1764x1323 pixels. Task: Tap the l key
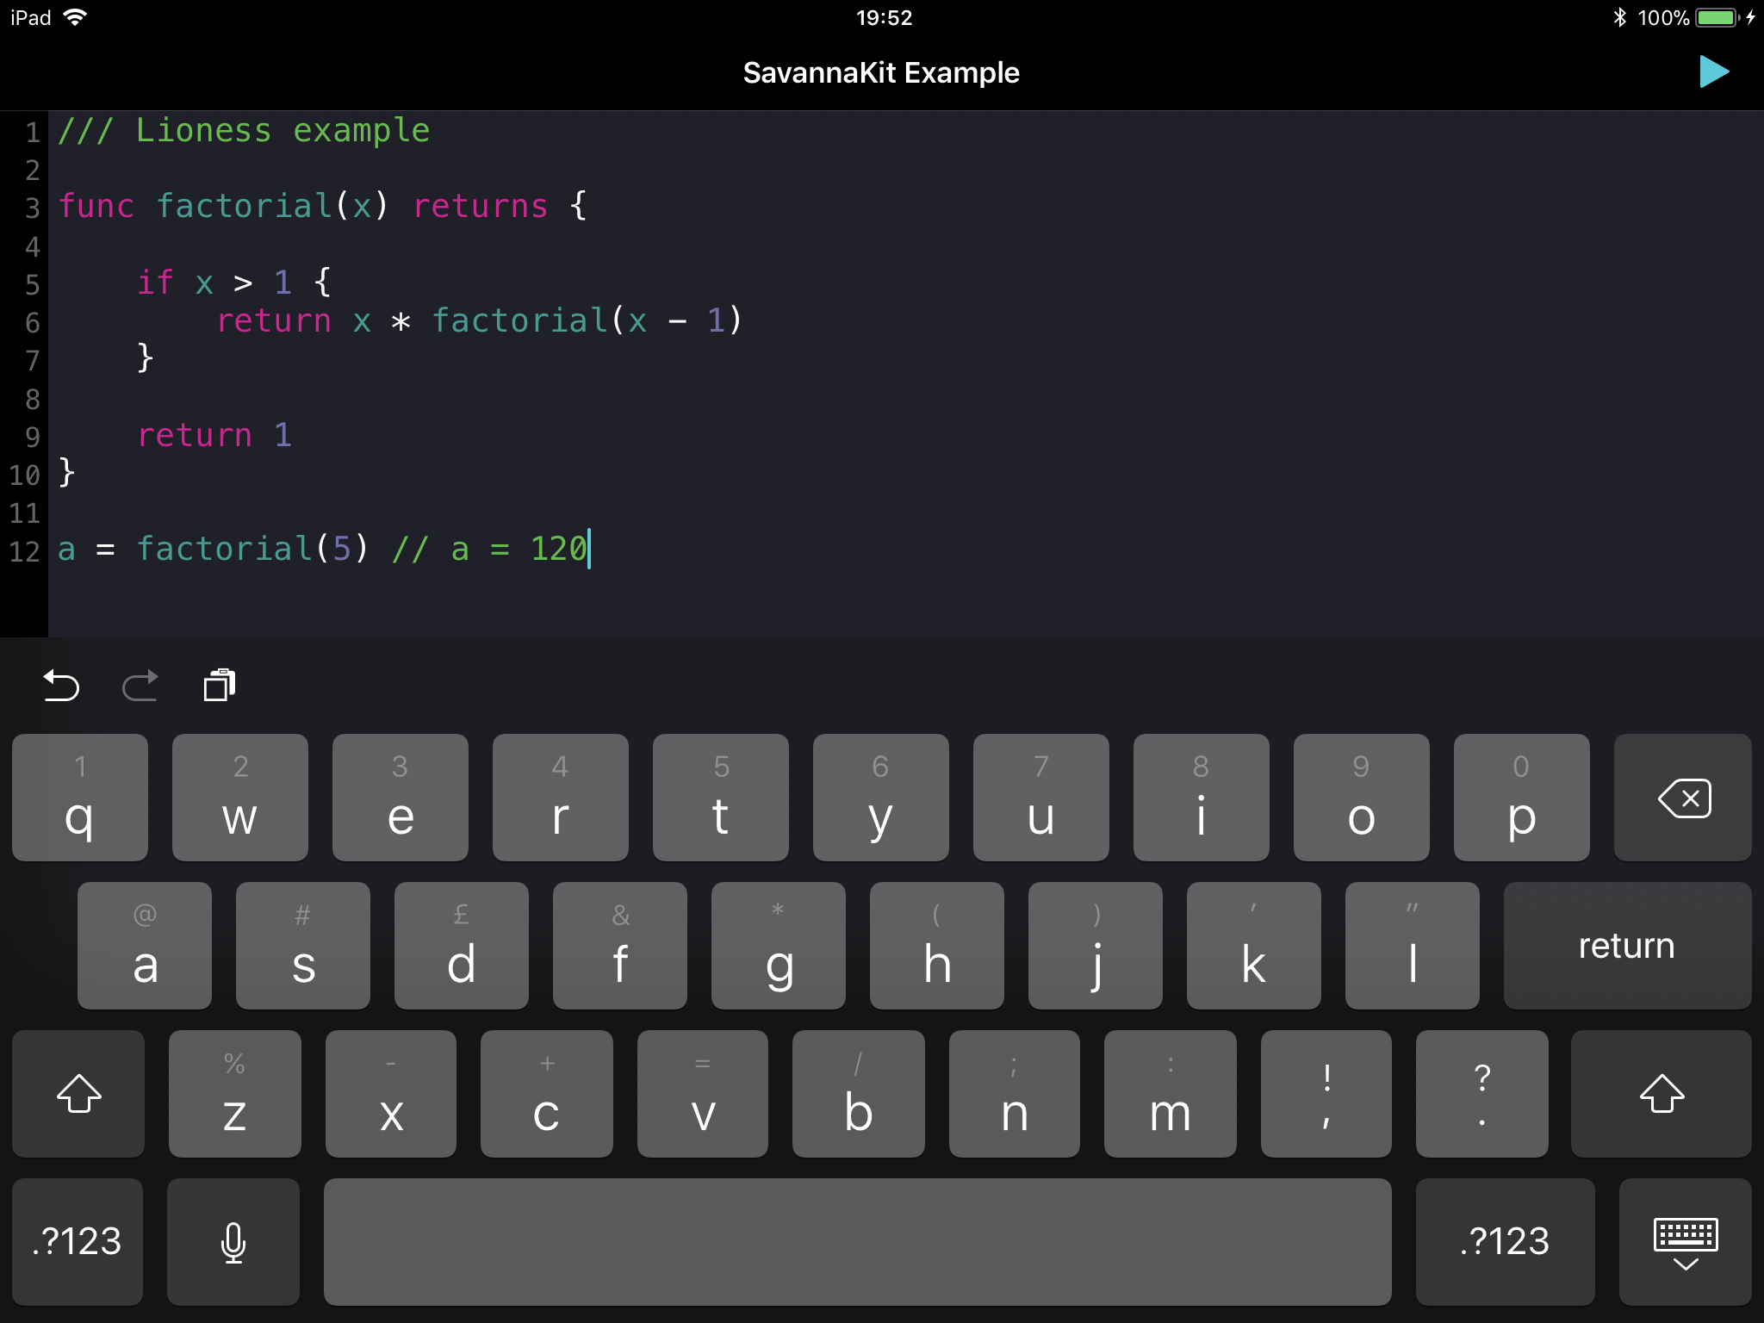click(1413, 946)
